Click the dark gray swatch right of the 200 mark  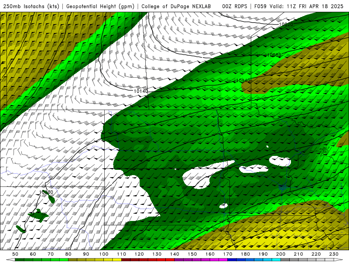pyautogui.click(x=285, y=260)
